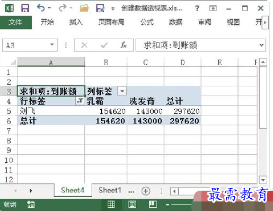
Task: Open ribbon display options
Action: (x=213, y=8)
